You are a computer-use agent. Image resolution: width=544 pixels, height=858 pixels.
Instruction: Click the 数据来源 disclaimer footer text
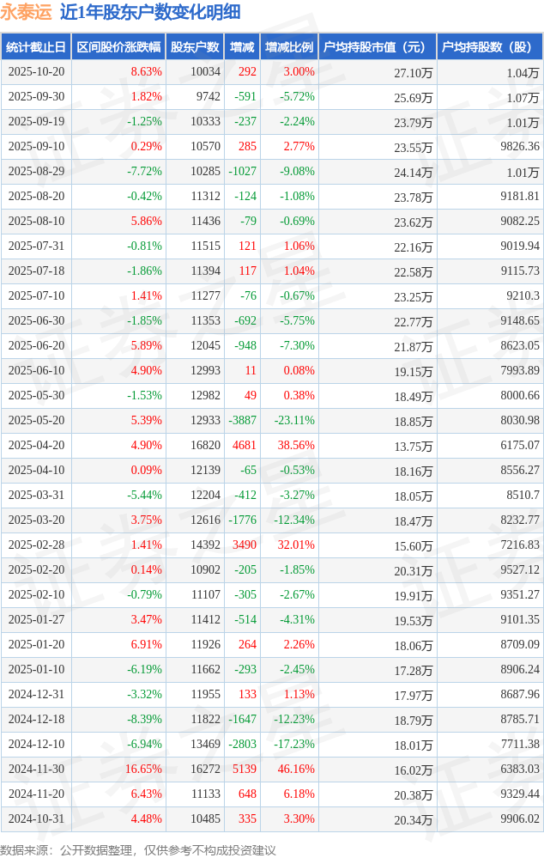pyautogui.click(x=138, y=849)
